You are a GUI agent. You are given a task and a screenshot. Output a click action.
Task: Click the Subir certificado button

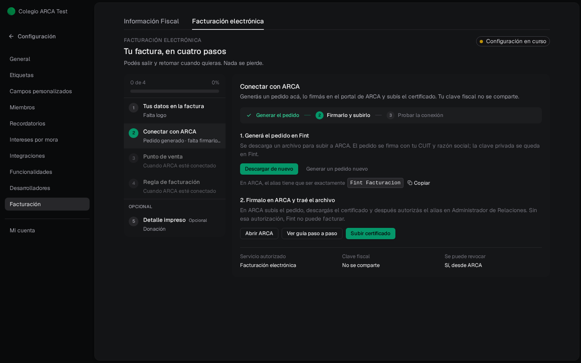[370, 234]
